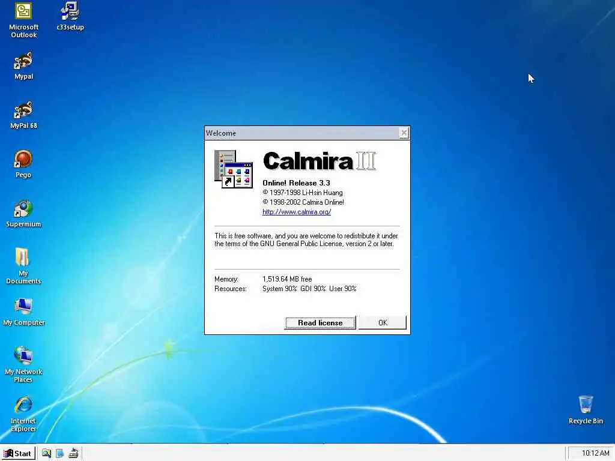This screenshot has height=461, width=615.
Task: Click the 'Online! Release 3.3' text
Action: click(296, 183)
